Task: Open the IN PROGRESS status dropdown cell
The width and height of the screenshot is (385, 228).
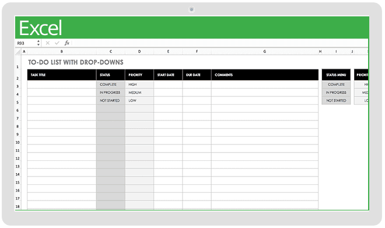Action: [110, 92]
